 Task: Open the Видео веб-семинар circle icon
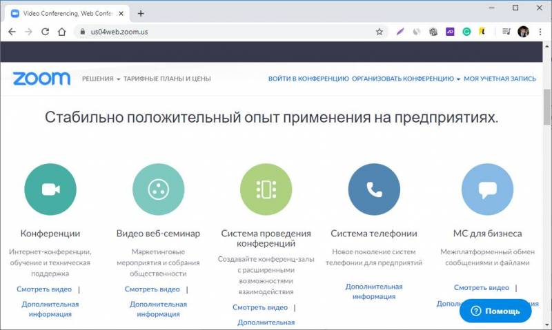click(x=159, y=189)
